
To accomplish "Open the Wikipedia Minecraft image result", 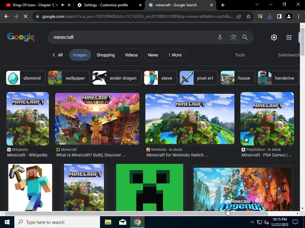I will click(x=28, y=119).
